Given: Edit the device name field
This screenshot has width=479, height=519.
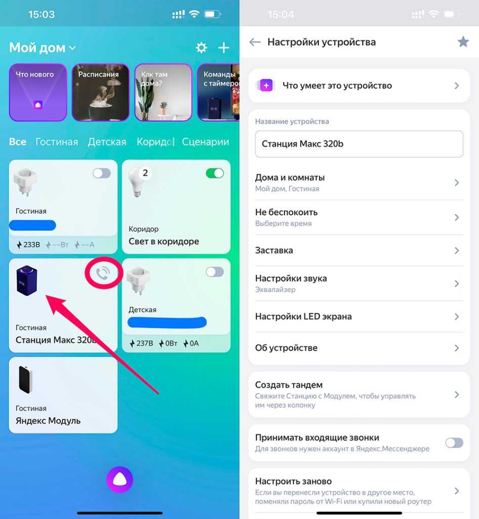Looking at the screenshot, I should tap(359, 144).
